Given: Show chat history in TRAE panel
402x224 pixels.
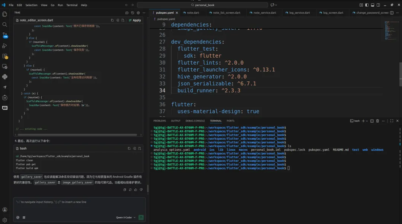Looking at the screenshot, I should (x=132, y=13).
